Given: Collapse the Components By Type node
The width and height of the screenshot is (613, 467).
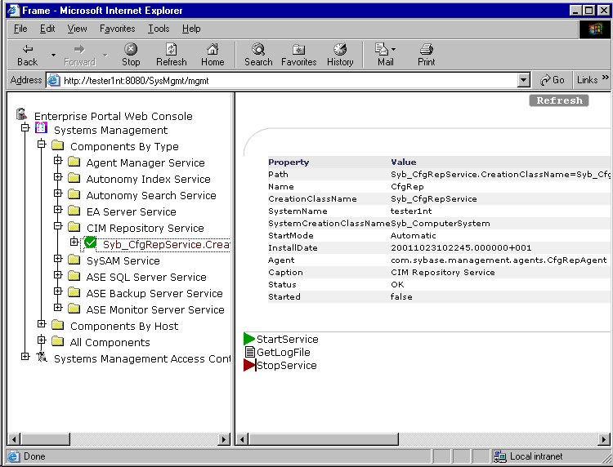Looking at the screenshot, I should coord(42,144).
